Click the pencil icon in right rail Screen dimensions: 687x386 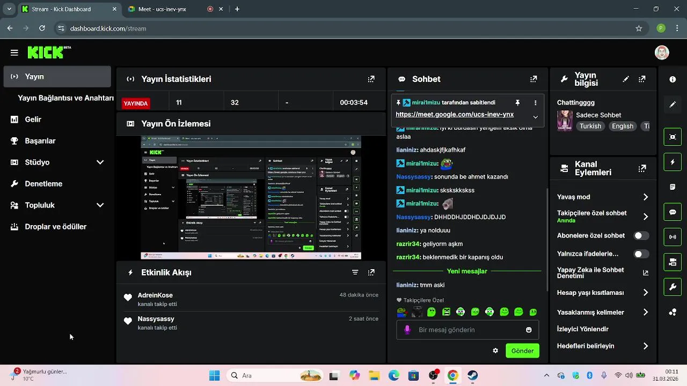coord(673,105)
